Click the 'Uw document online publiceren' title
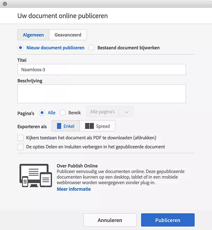This screenshot has height=230, width=212. (63, 16)
